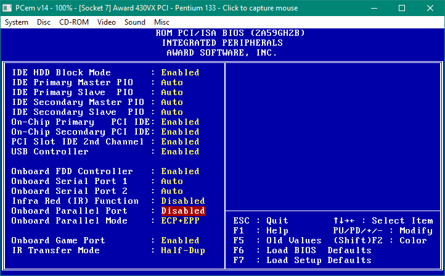
Task: Select IDE Secondary Master PIO Auto value
Action: tap(172, 102)
